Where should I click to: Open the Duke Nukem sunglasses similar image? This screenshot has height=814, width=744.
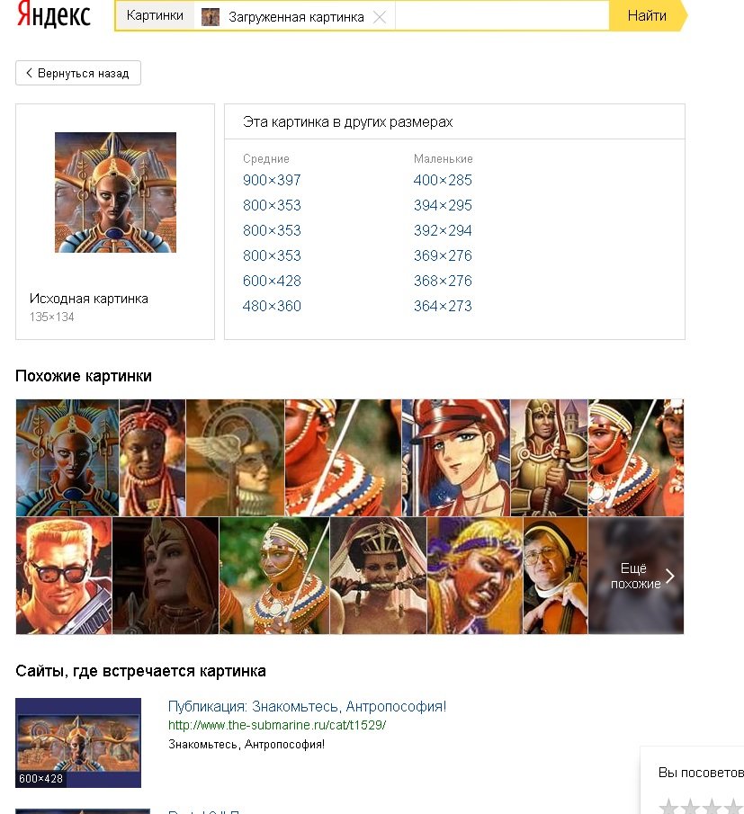click(x=64, y=576)
